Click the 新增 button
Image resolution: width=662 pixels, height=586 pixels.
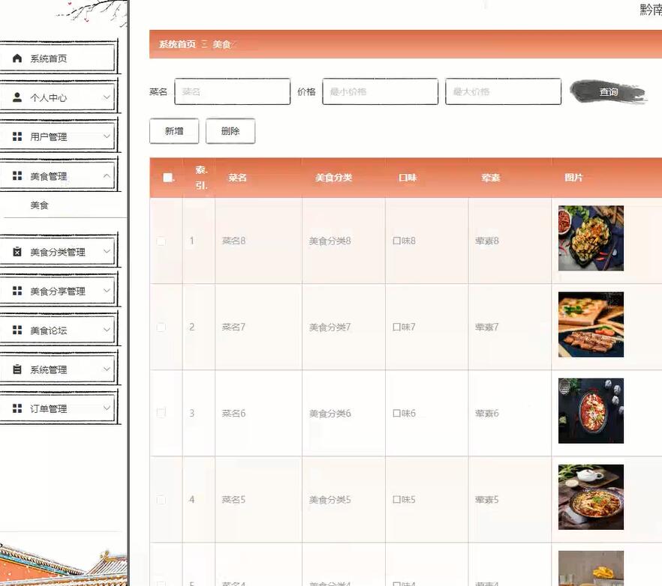[x=174, y=131]
